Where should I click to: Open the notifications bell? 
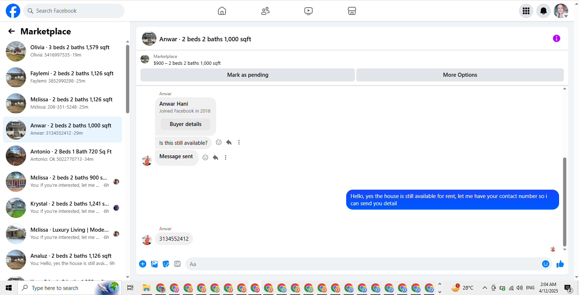tap(544, 11)
